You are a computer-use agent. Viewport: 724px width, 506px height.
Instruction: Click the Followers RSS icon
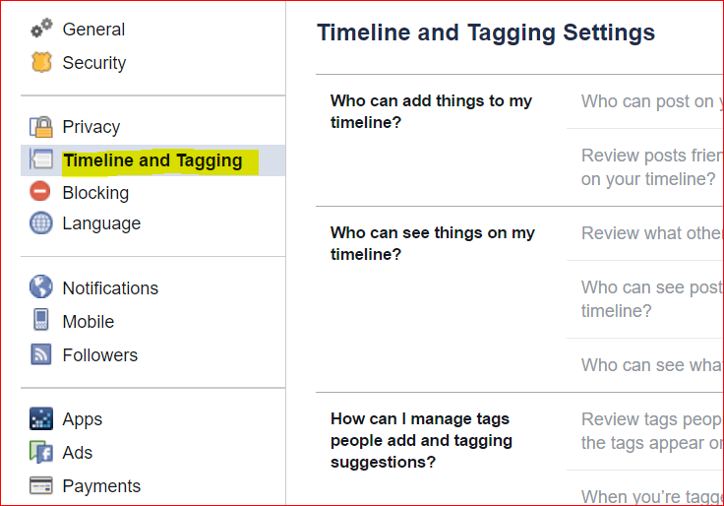[x=41, y=354]
